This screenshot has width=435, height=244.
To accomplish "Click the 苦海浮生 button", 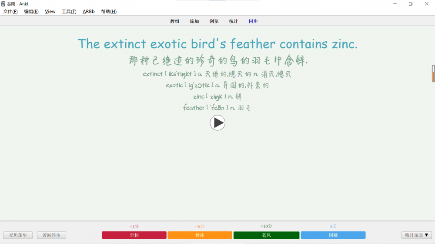I will pyautogui.click(x=51, y=235).
